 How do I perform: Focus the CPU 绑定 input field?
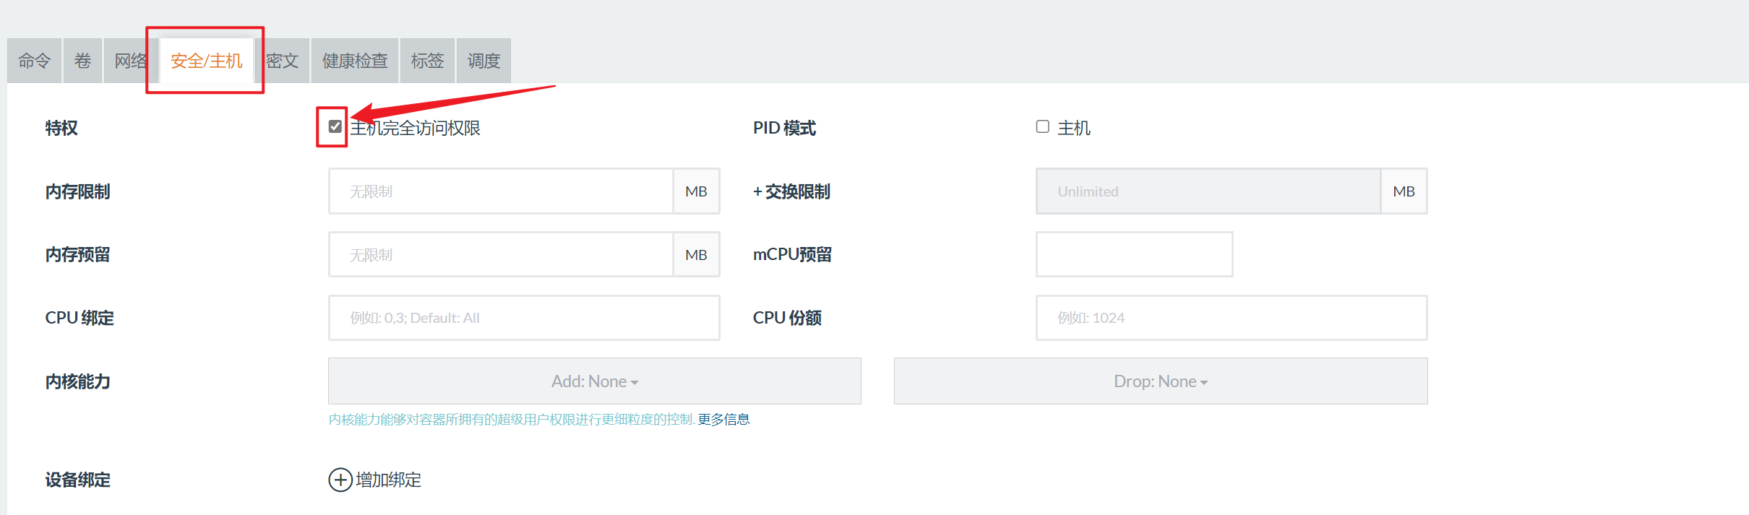click(524, 318)
